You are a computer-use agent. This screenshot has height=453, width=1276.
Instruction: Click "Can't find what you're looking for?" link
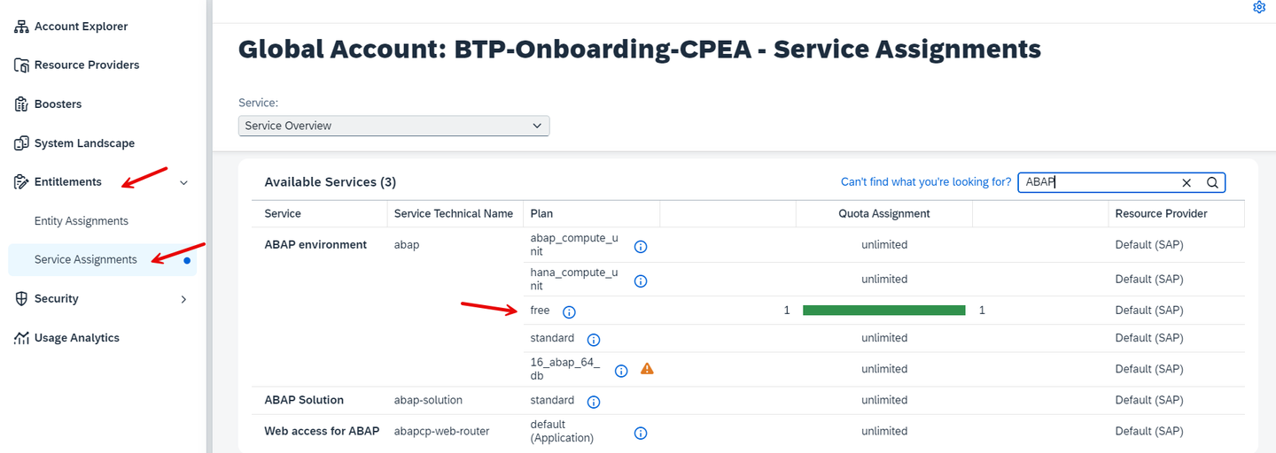point(925,182)
